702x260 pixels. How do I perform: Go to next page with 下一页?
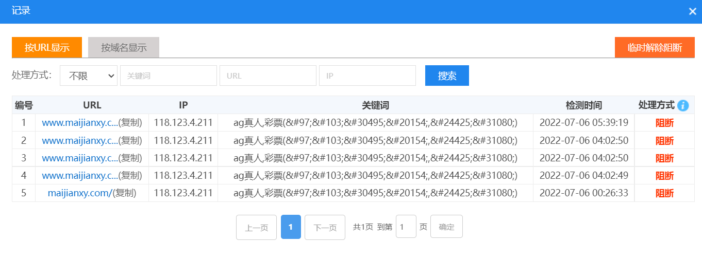pyautogui.click(x=325, y=227)
